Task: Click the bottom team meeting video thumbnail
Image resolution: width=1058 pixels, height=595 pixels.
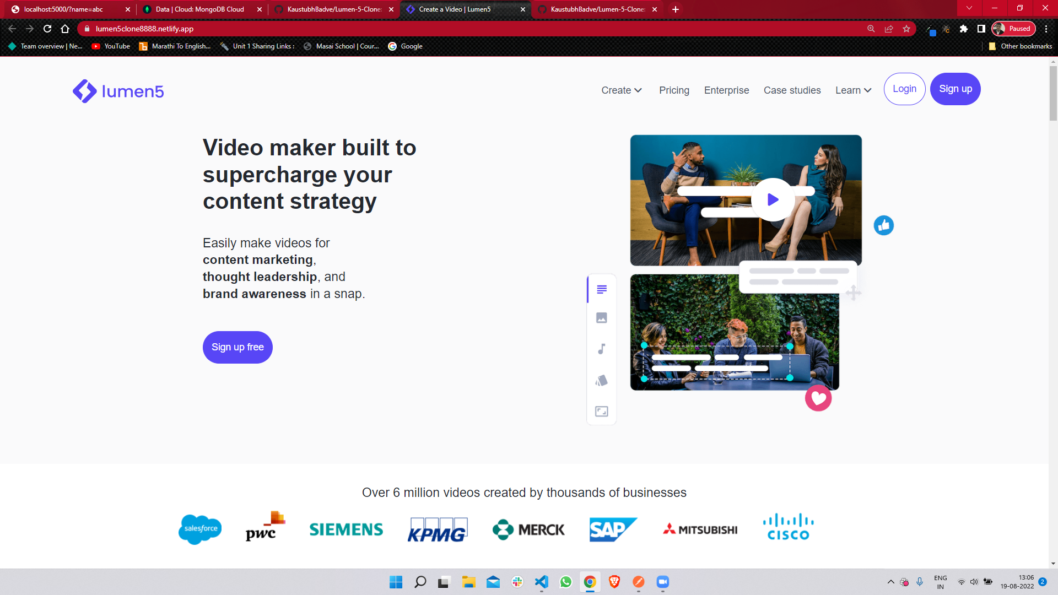Action: (735, 332)
